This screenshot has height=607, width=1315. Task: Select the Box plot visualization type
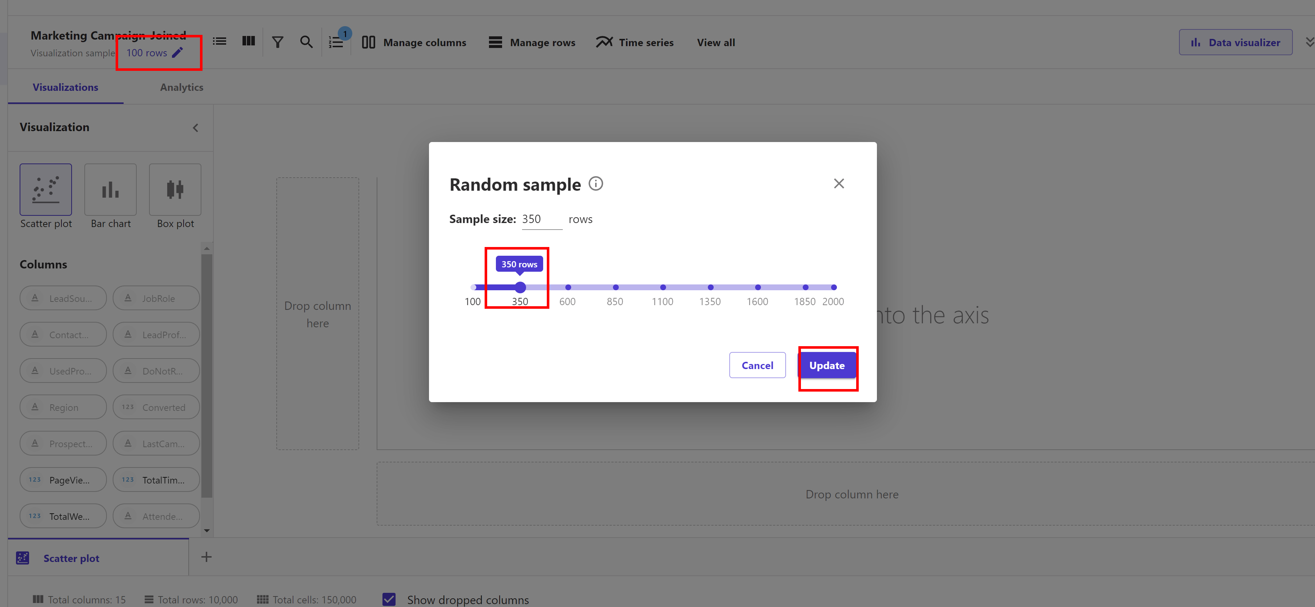175,190
